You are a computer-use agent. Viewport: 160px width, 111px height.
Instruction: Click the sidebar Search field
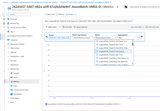pos(19,14)
